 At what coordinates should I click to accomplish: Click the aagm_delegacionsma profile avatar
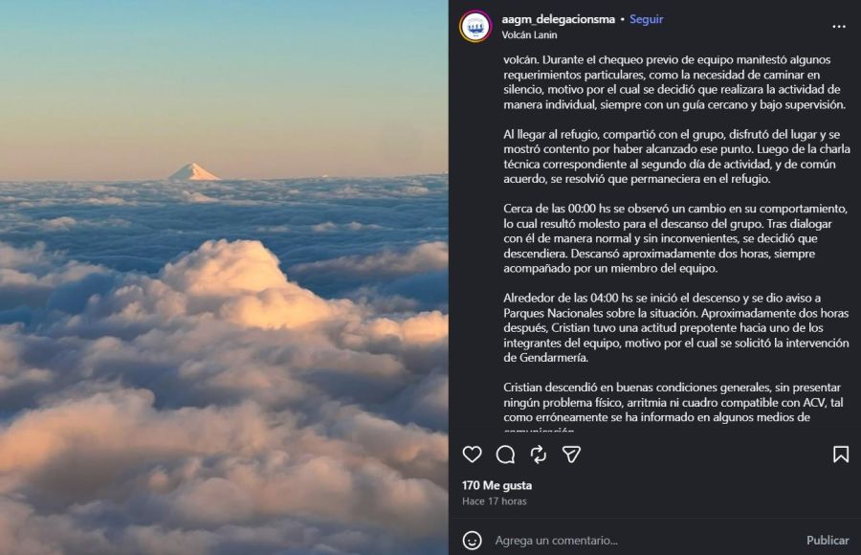click(475, 26)
